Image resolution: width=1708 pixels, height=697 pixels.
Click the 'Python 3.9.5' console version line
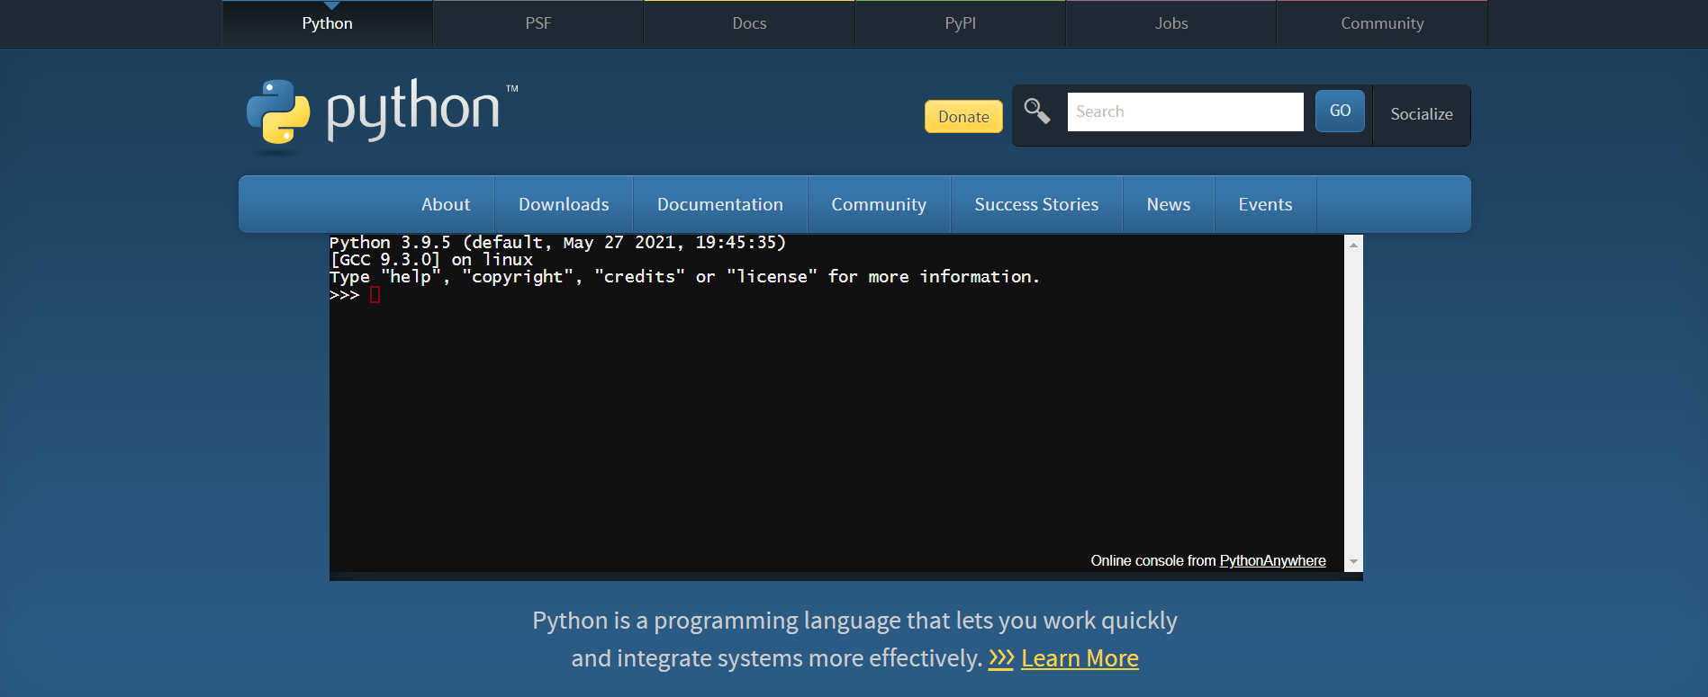point(557,242)
